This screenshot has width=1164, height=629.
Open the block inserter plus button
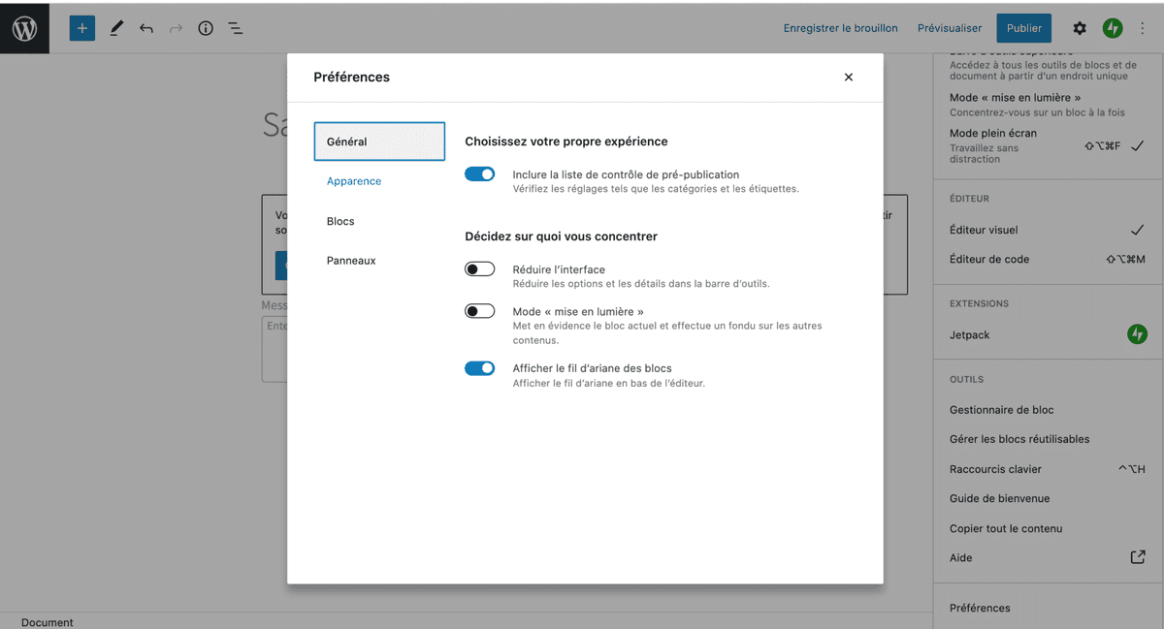(82, 28)
